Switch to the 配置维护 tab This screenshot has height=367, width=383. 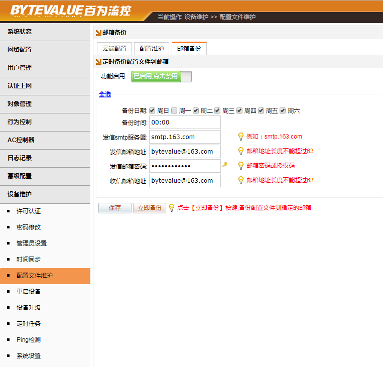152,49
